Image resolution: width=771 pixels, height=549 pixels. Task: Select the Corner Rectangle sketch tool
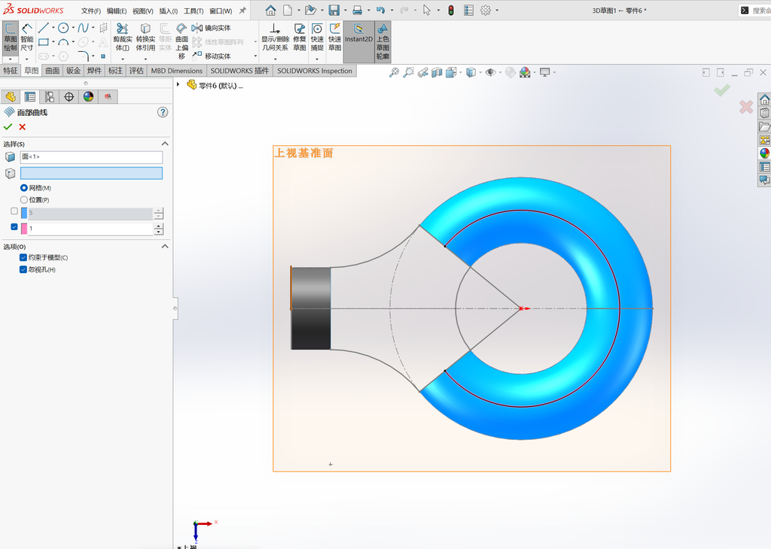pyautogui.click(x=44, y=42)
